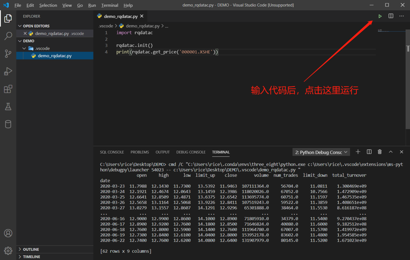This screenshot has width=410, height=260.
Task: Open the Source Control view
Action: 8,54
